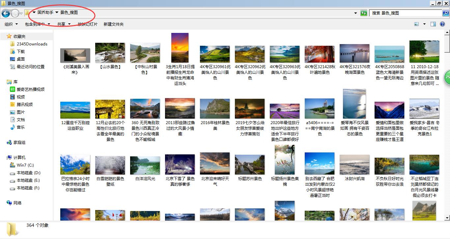Click the magnifier icon in the search box
The width and height of the screenshot is (450, 239).
[x=445, y=13]
